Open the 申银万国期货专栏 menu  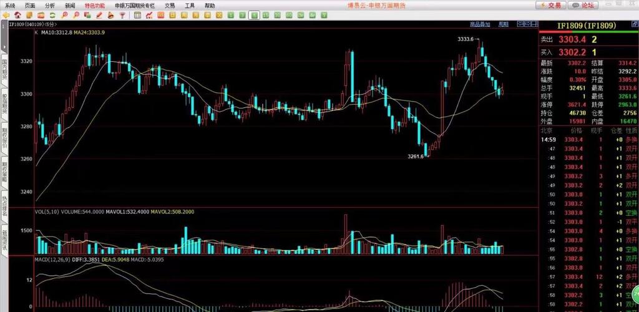click(135, 5)
